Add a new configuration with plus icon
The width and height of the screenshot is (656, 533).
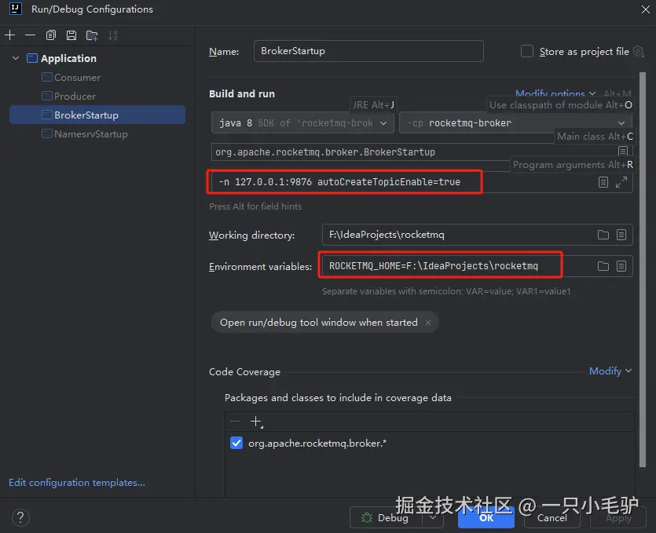click(10, 35)
